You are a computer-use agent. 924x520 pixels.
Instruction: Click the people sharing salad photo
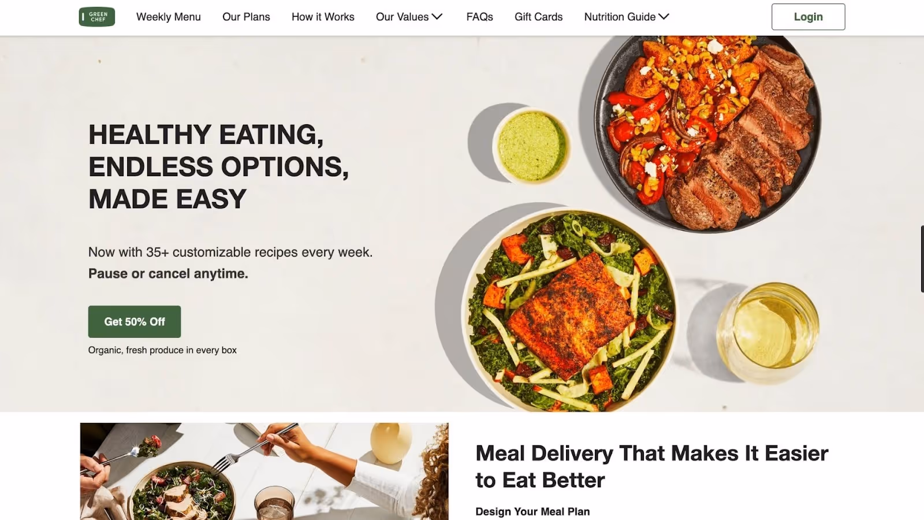264,471
